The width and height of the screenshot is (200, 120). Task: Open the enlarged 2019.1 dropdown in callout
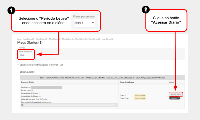tap(84, 23)
